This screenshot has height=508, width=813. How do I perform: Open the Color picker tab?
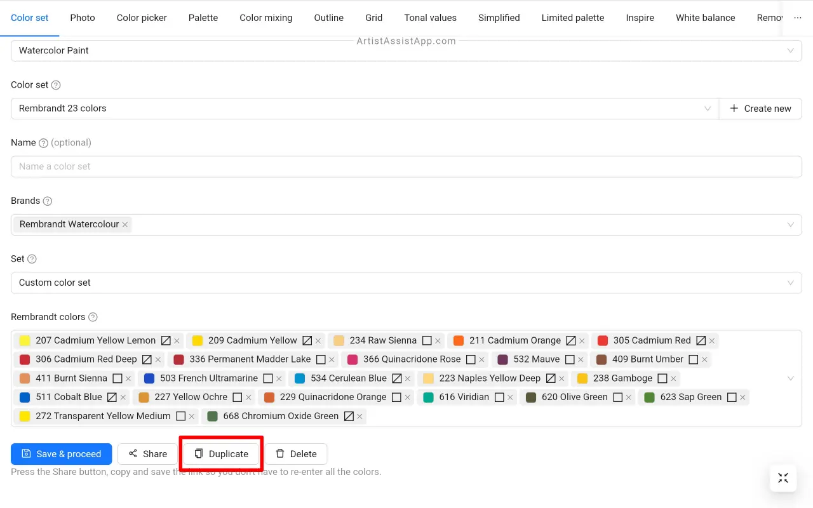(142, 18)
